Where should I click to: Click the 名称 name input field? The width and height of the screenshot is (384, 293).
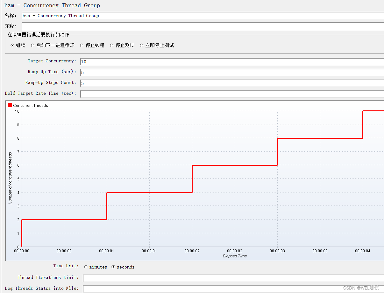tap(203, 16)
